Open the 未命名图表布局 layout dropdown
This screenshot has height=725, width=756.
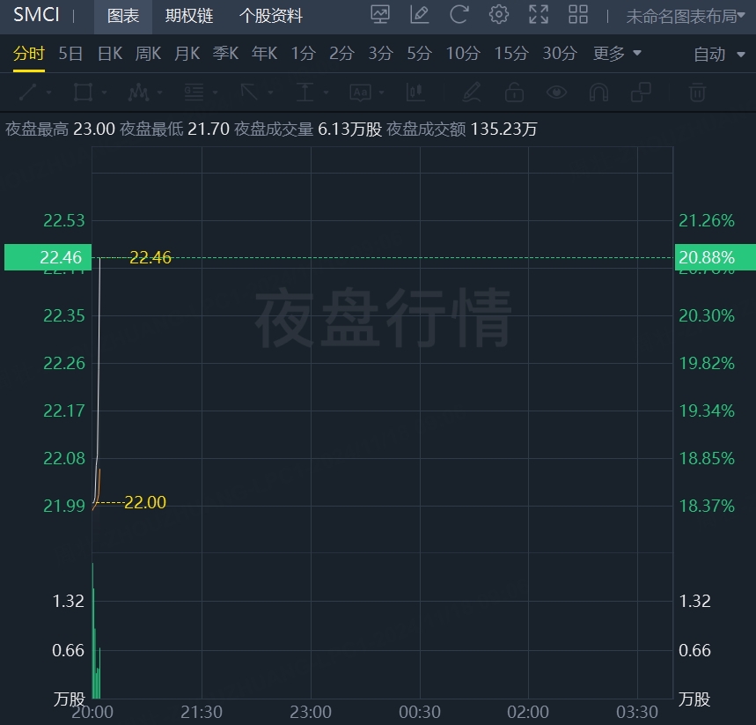coord(685,17)
